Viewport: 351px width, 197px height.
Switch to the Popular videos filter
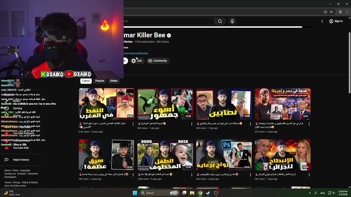tap(100, 81)
